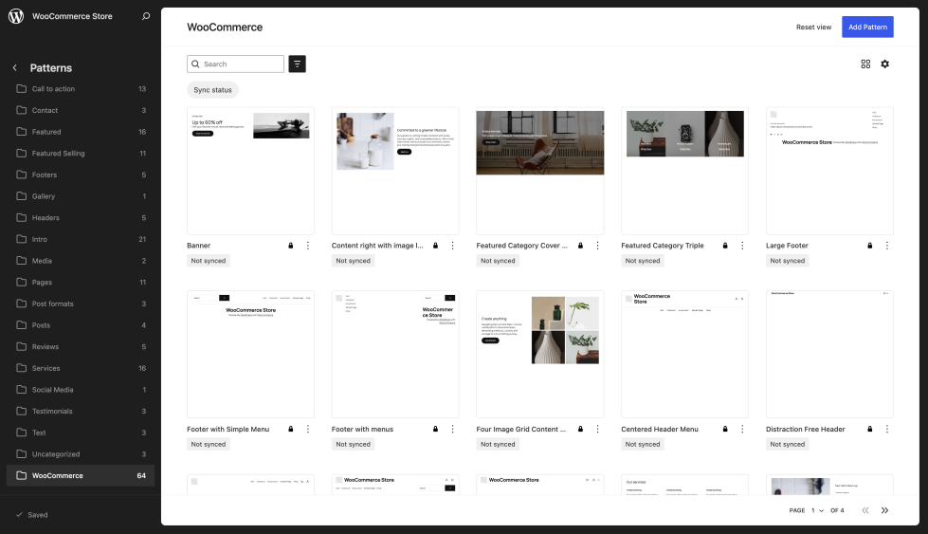Open actions menu for Banner pattern
The width and height of the screenshot is (928, 534).
[x=308, y=245]
